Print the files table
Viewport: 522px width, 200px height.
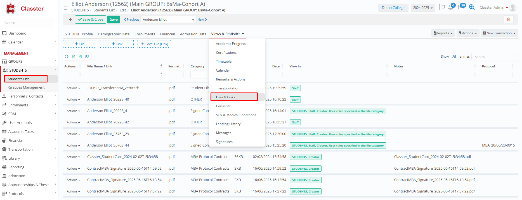[67, 57]
